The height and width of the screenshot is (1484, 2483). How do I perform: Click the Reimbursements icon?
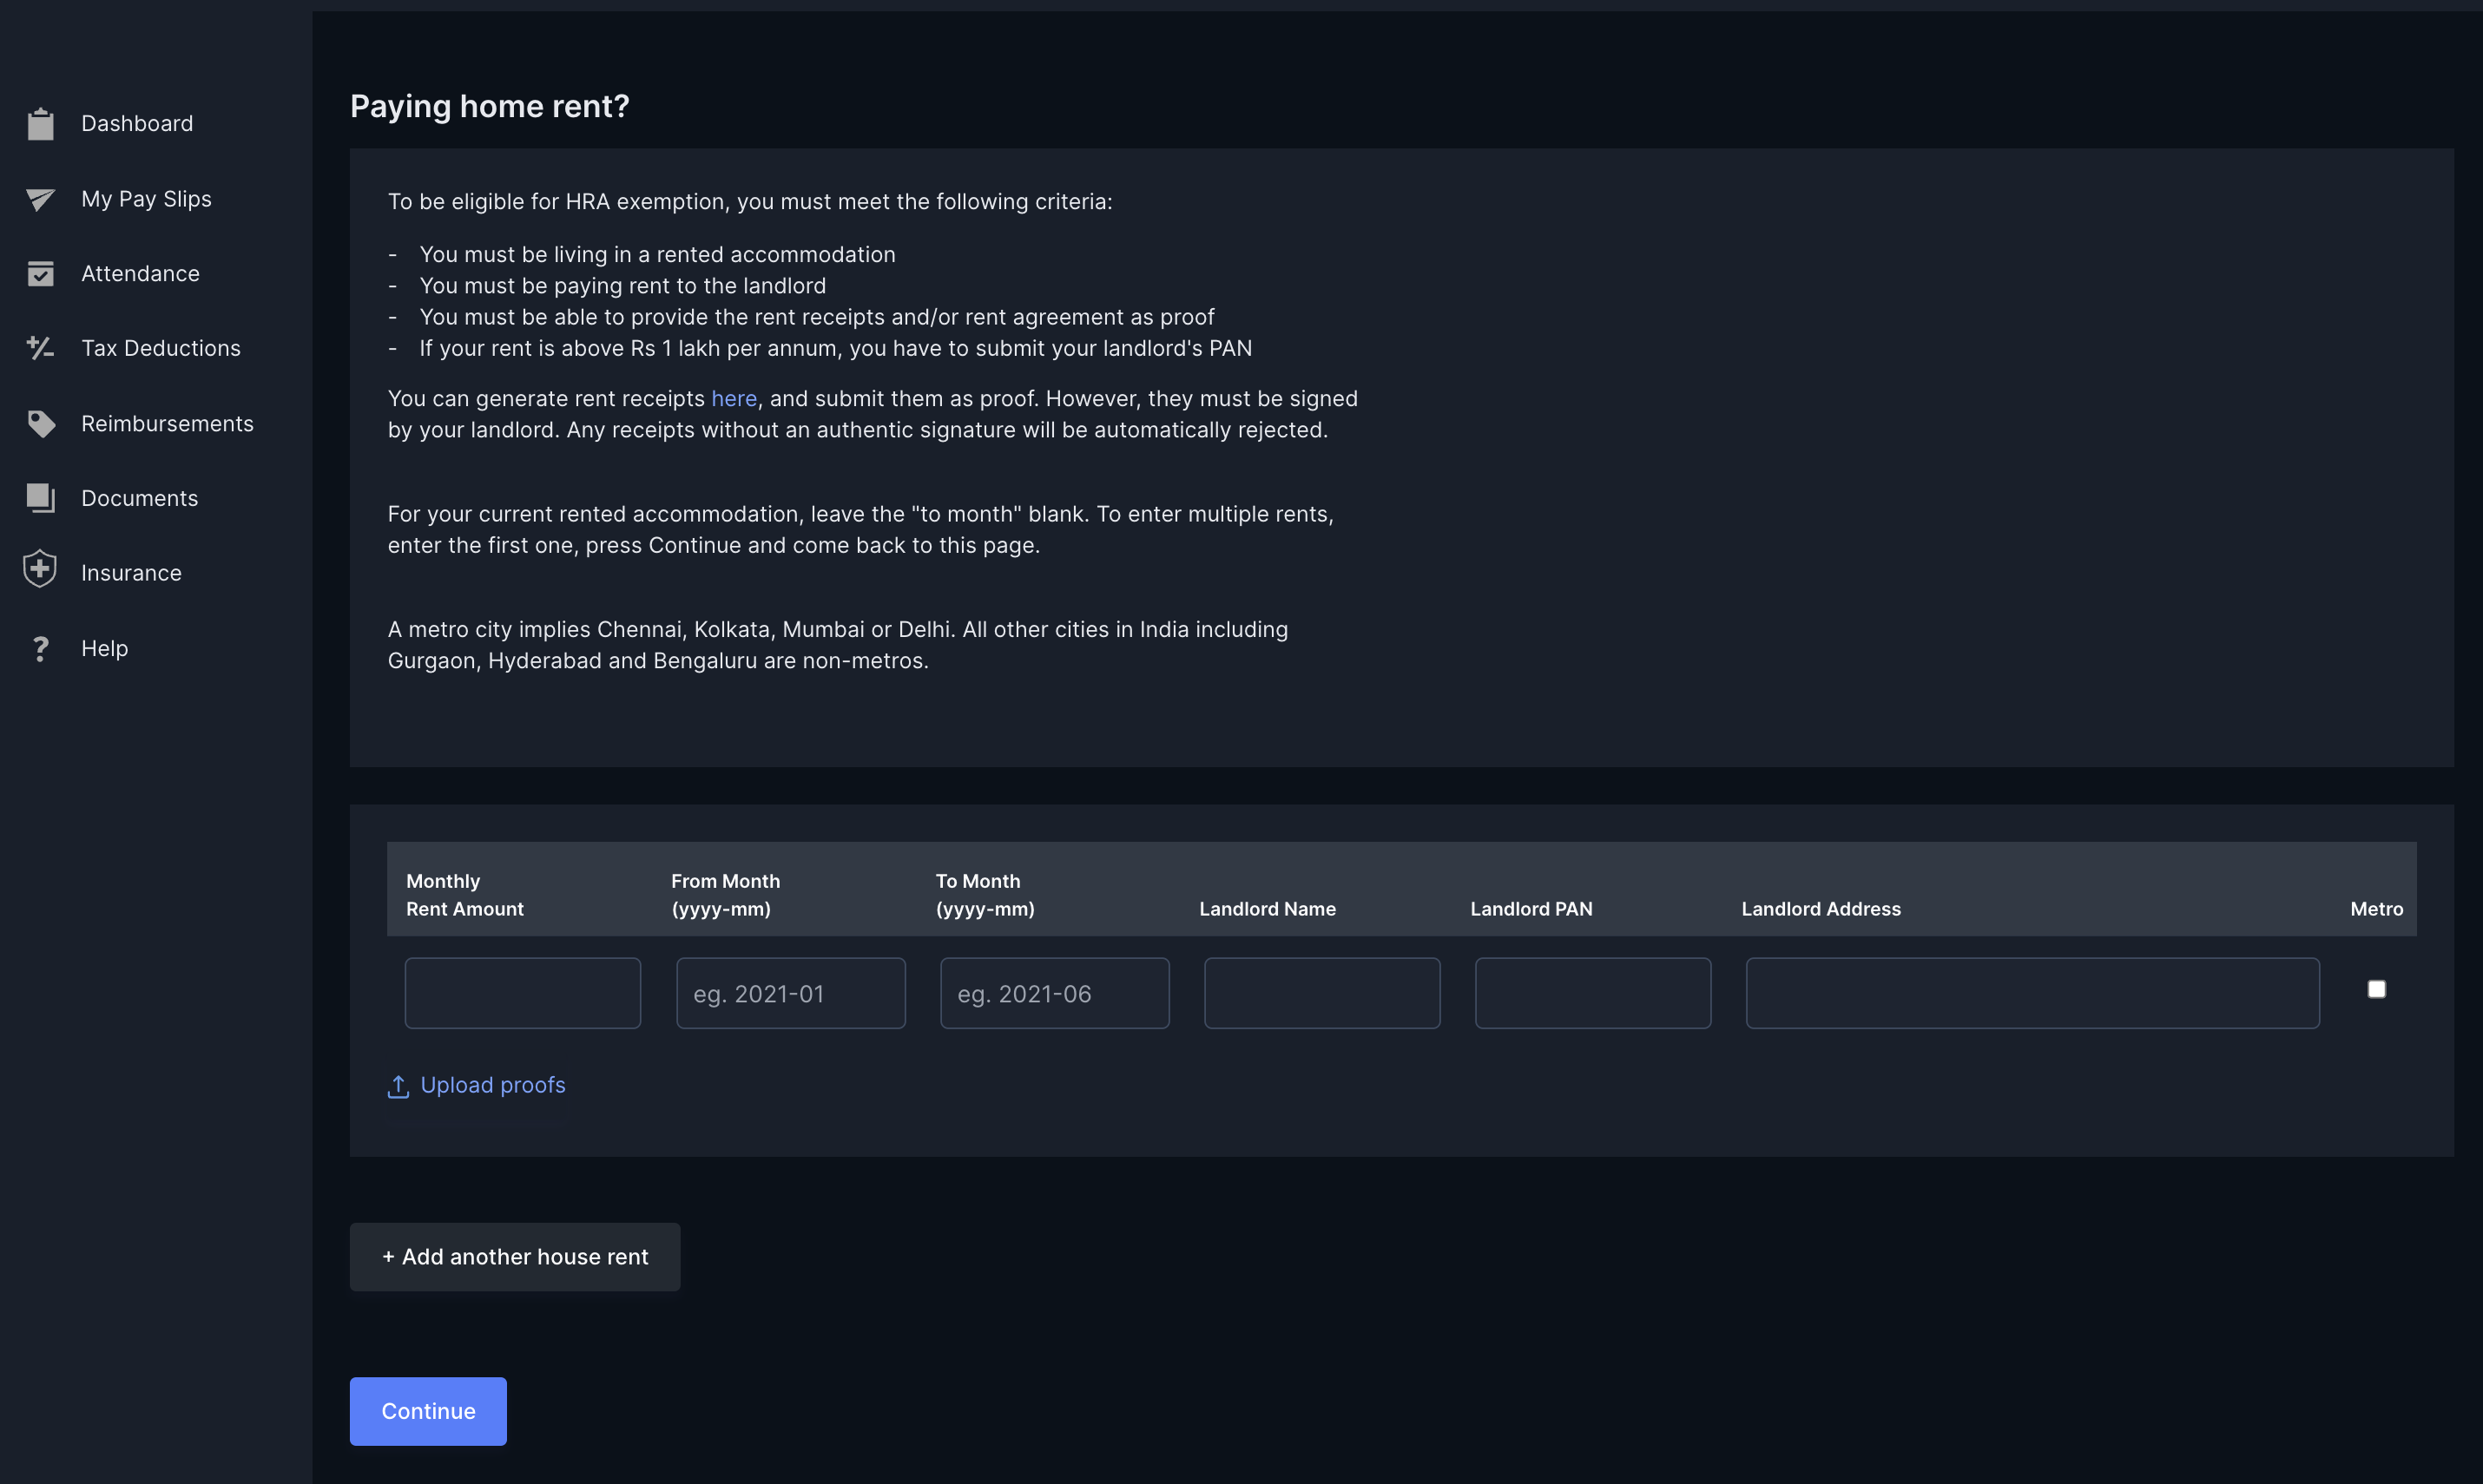coord(39,423)
